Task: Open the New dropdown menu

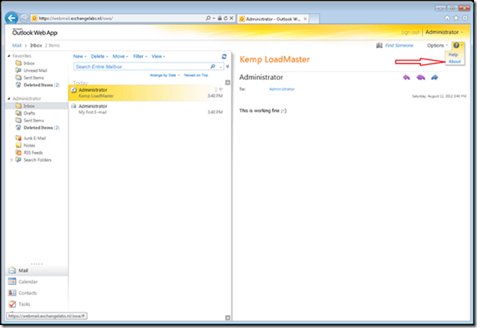Action: coord(79,56)
